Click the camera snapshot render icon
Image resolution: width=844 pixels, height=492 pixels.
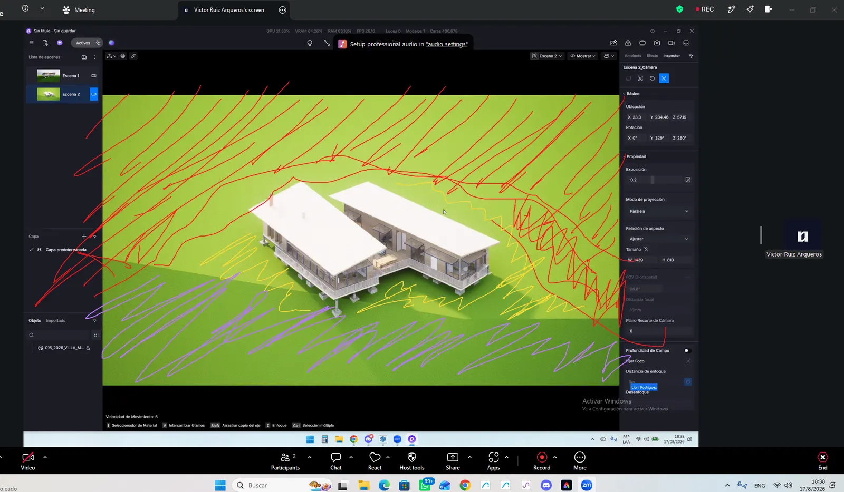657,43
